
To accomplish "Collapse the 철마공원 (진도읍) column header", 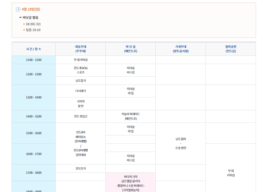I will [x=231, y=49].
